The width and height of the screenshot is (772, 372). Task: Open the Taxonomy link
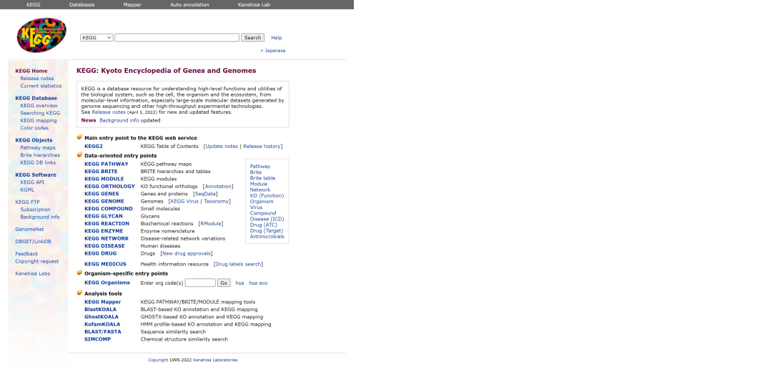pos(216,201)
